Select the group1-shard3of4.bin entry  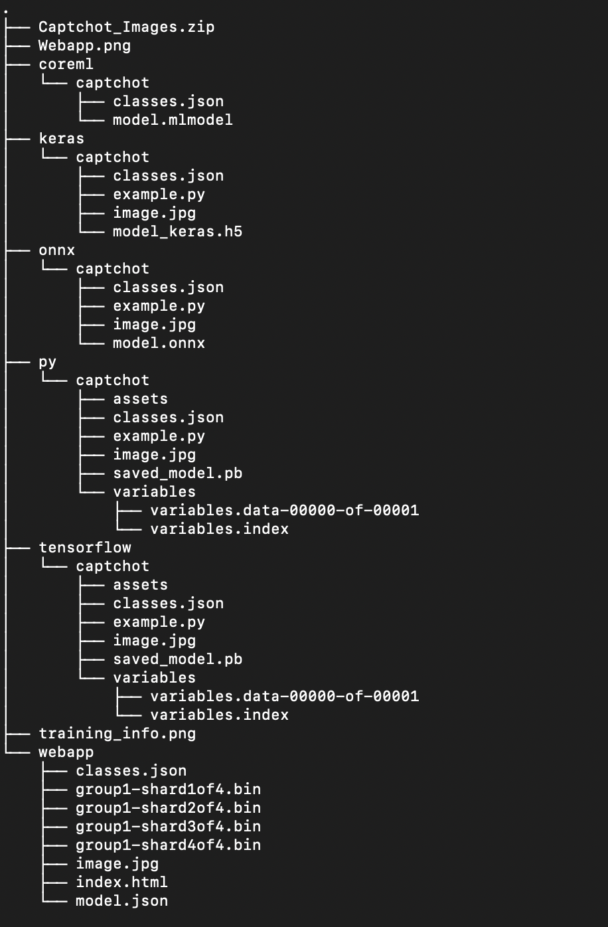[x=168, y=827]
